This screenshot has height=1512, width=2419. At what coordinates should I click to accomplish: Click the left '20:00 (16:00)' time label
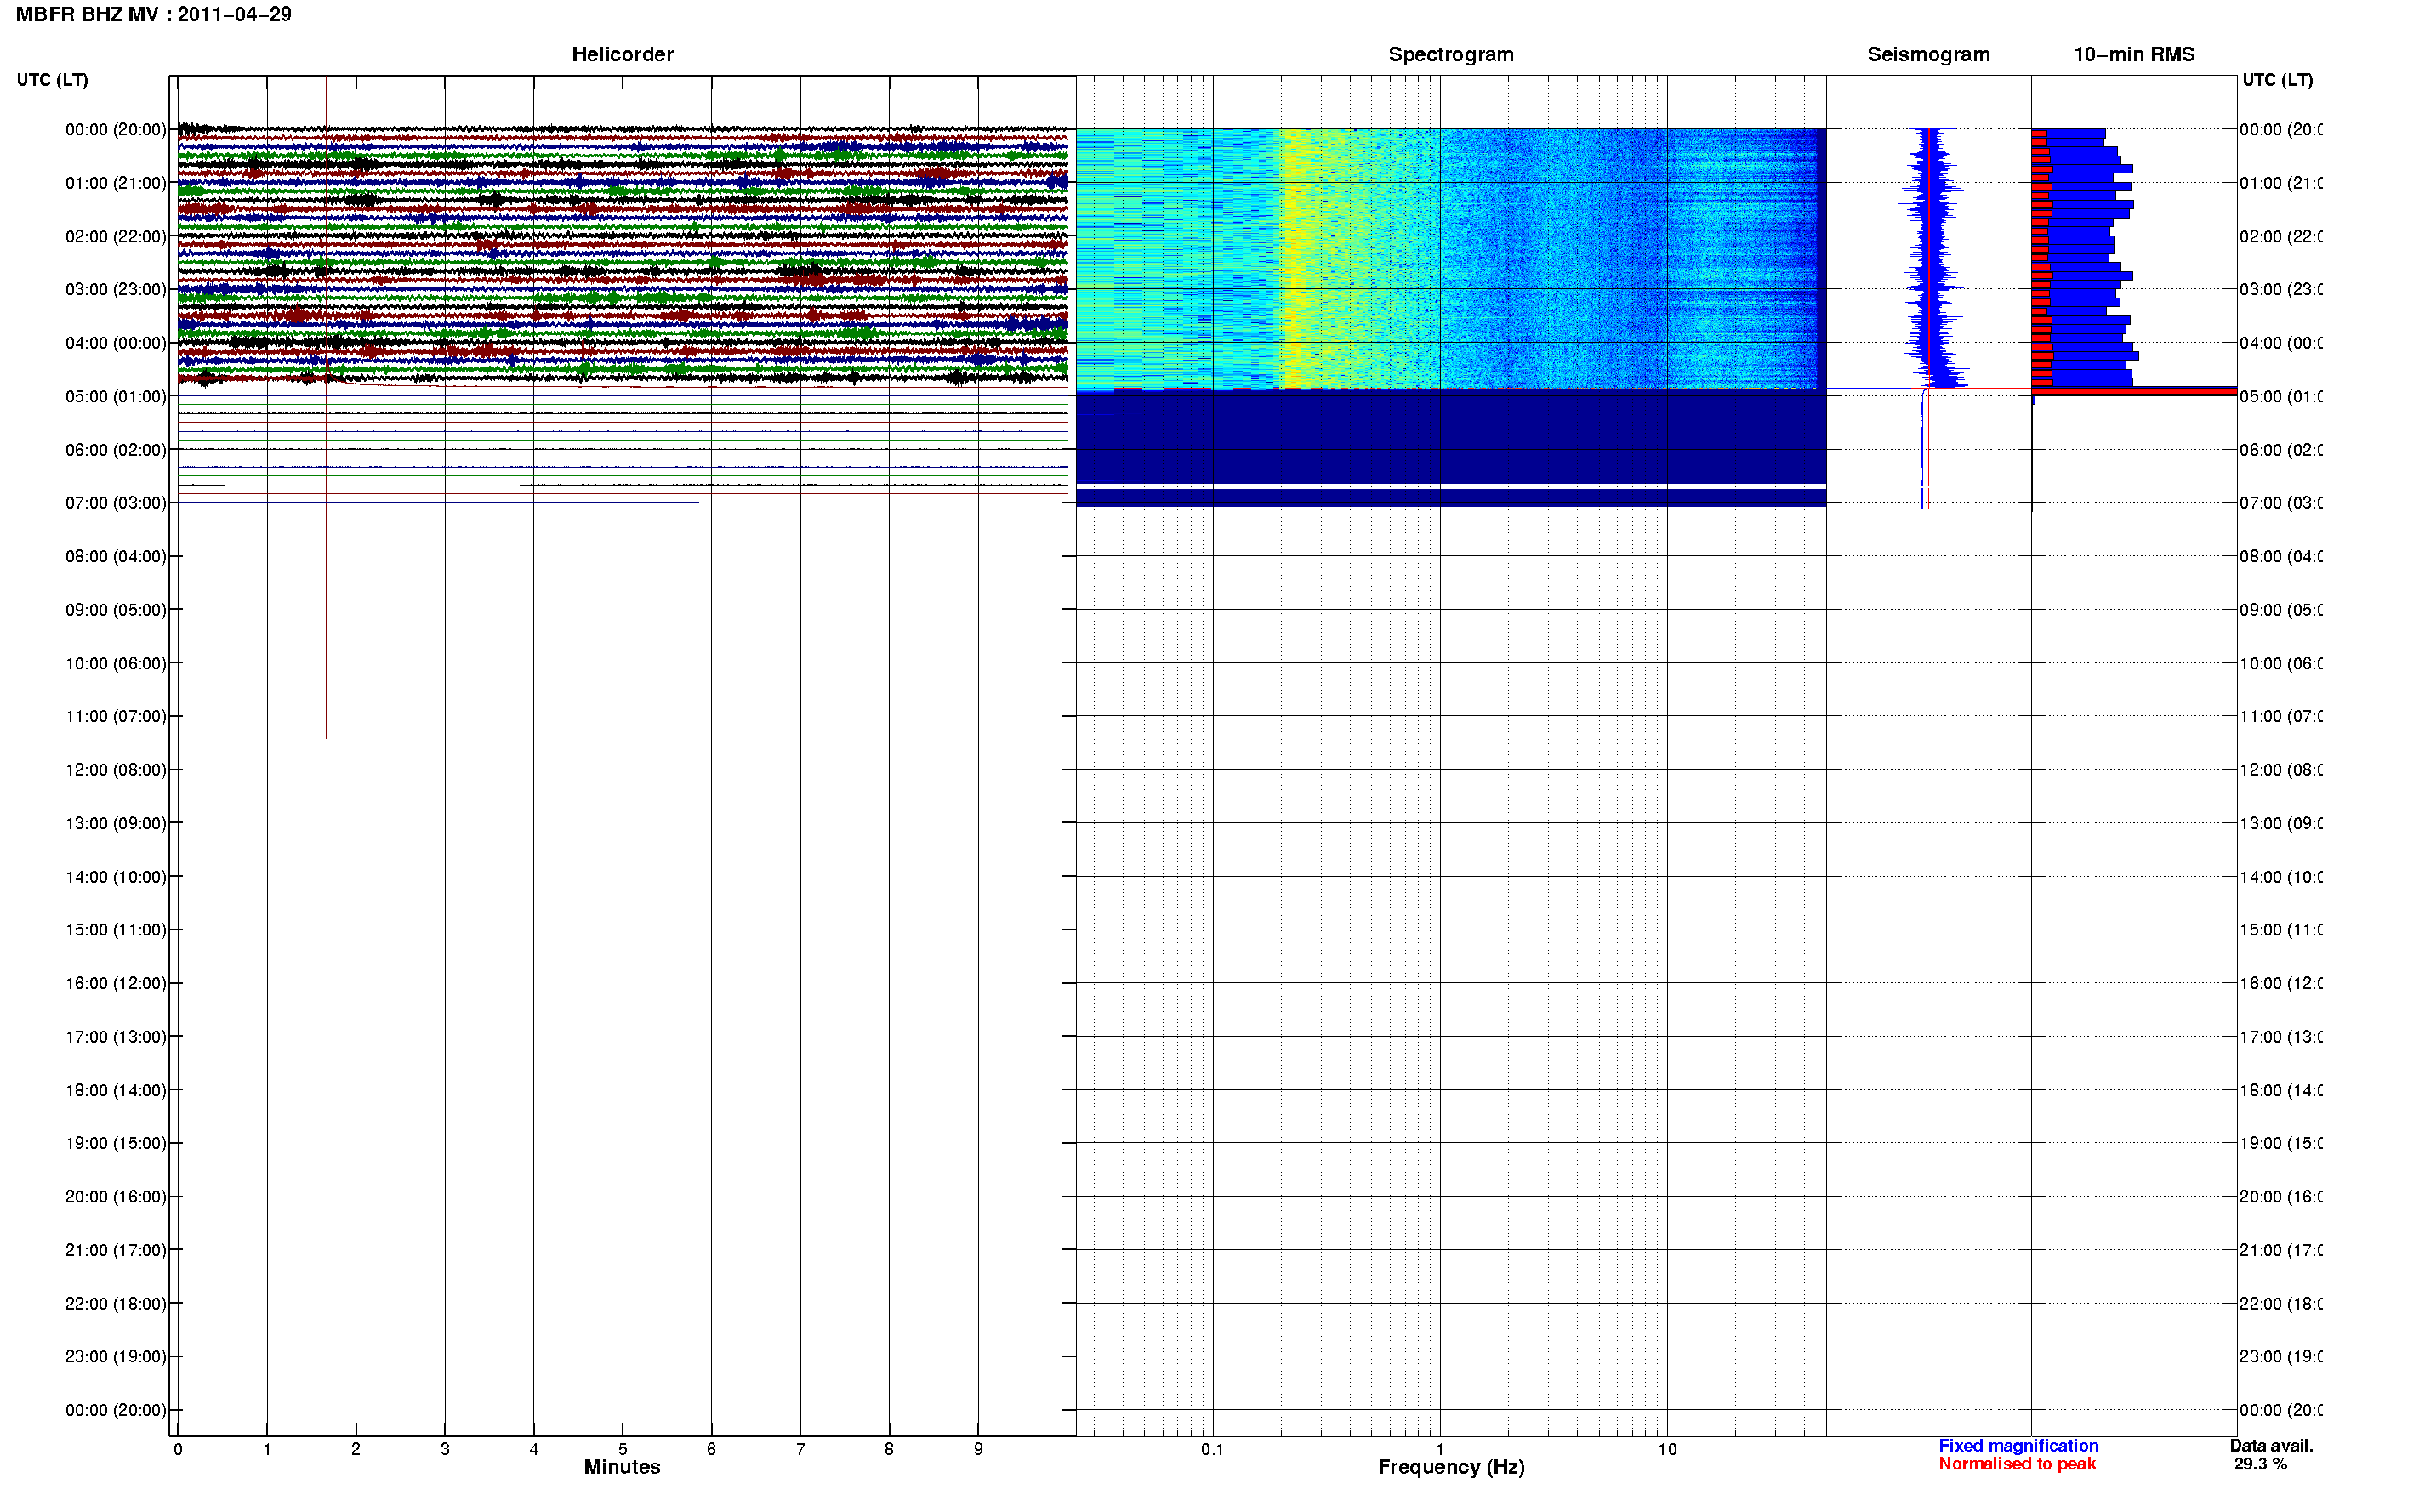116,1196
